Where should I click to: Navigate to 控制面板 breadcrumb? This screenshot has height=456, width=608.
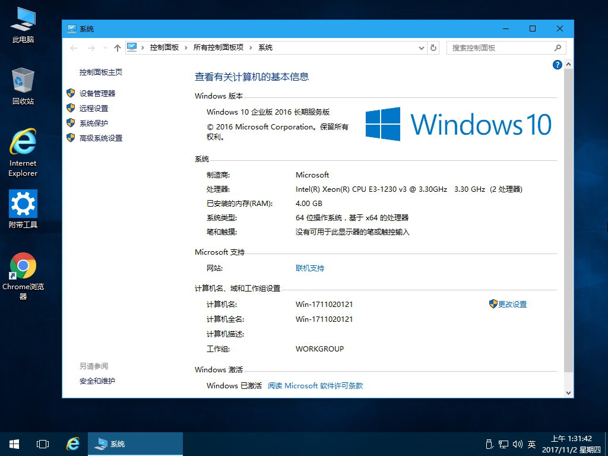164,47
